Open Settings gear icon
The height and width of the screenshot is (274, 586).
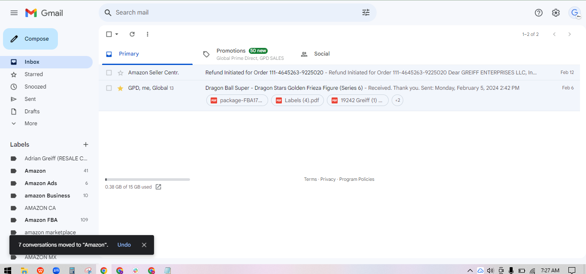point(556,13)
